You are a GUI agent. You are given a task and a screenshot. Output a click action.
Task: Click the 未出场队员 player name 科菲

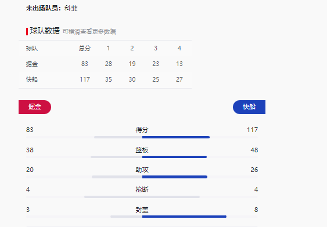coord(71,8)
